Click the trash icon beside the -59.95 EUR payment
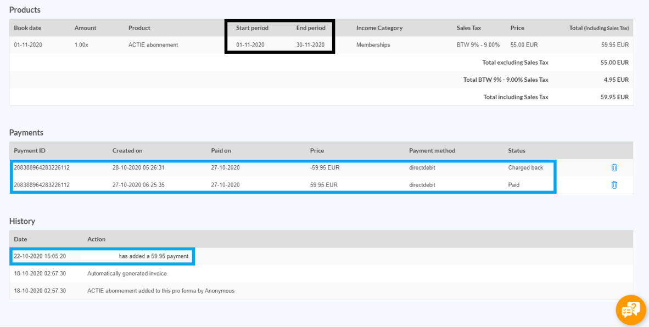649x327 pixels. [614, 167]
